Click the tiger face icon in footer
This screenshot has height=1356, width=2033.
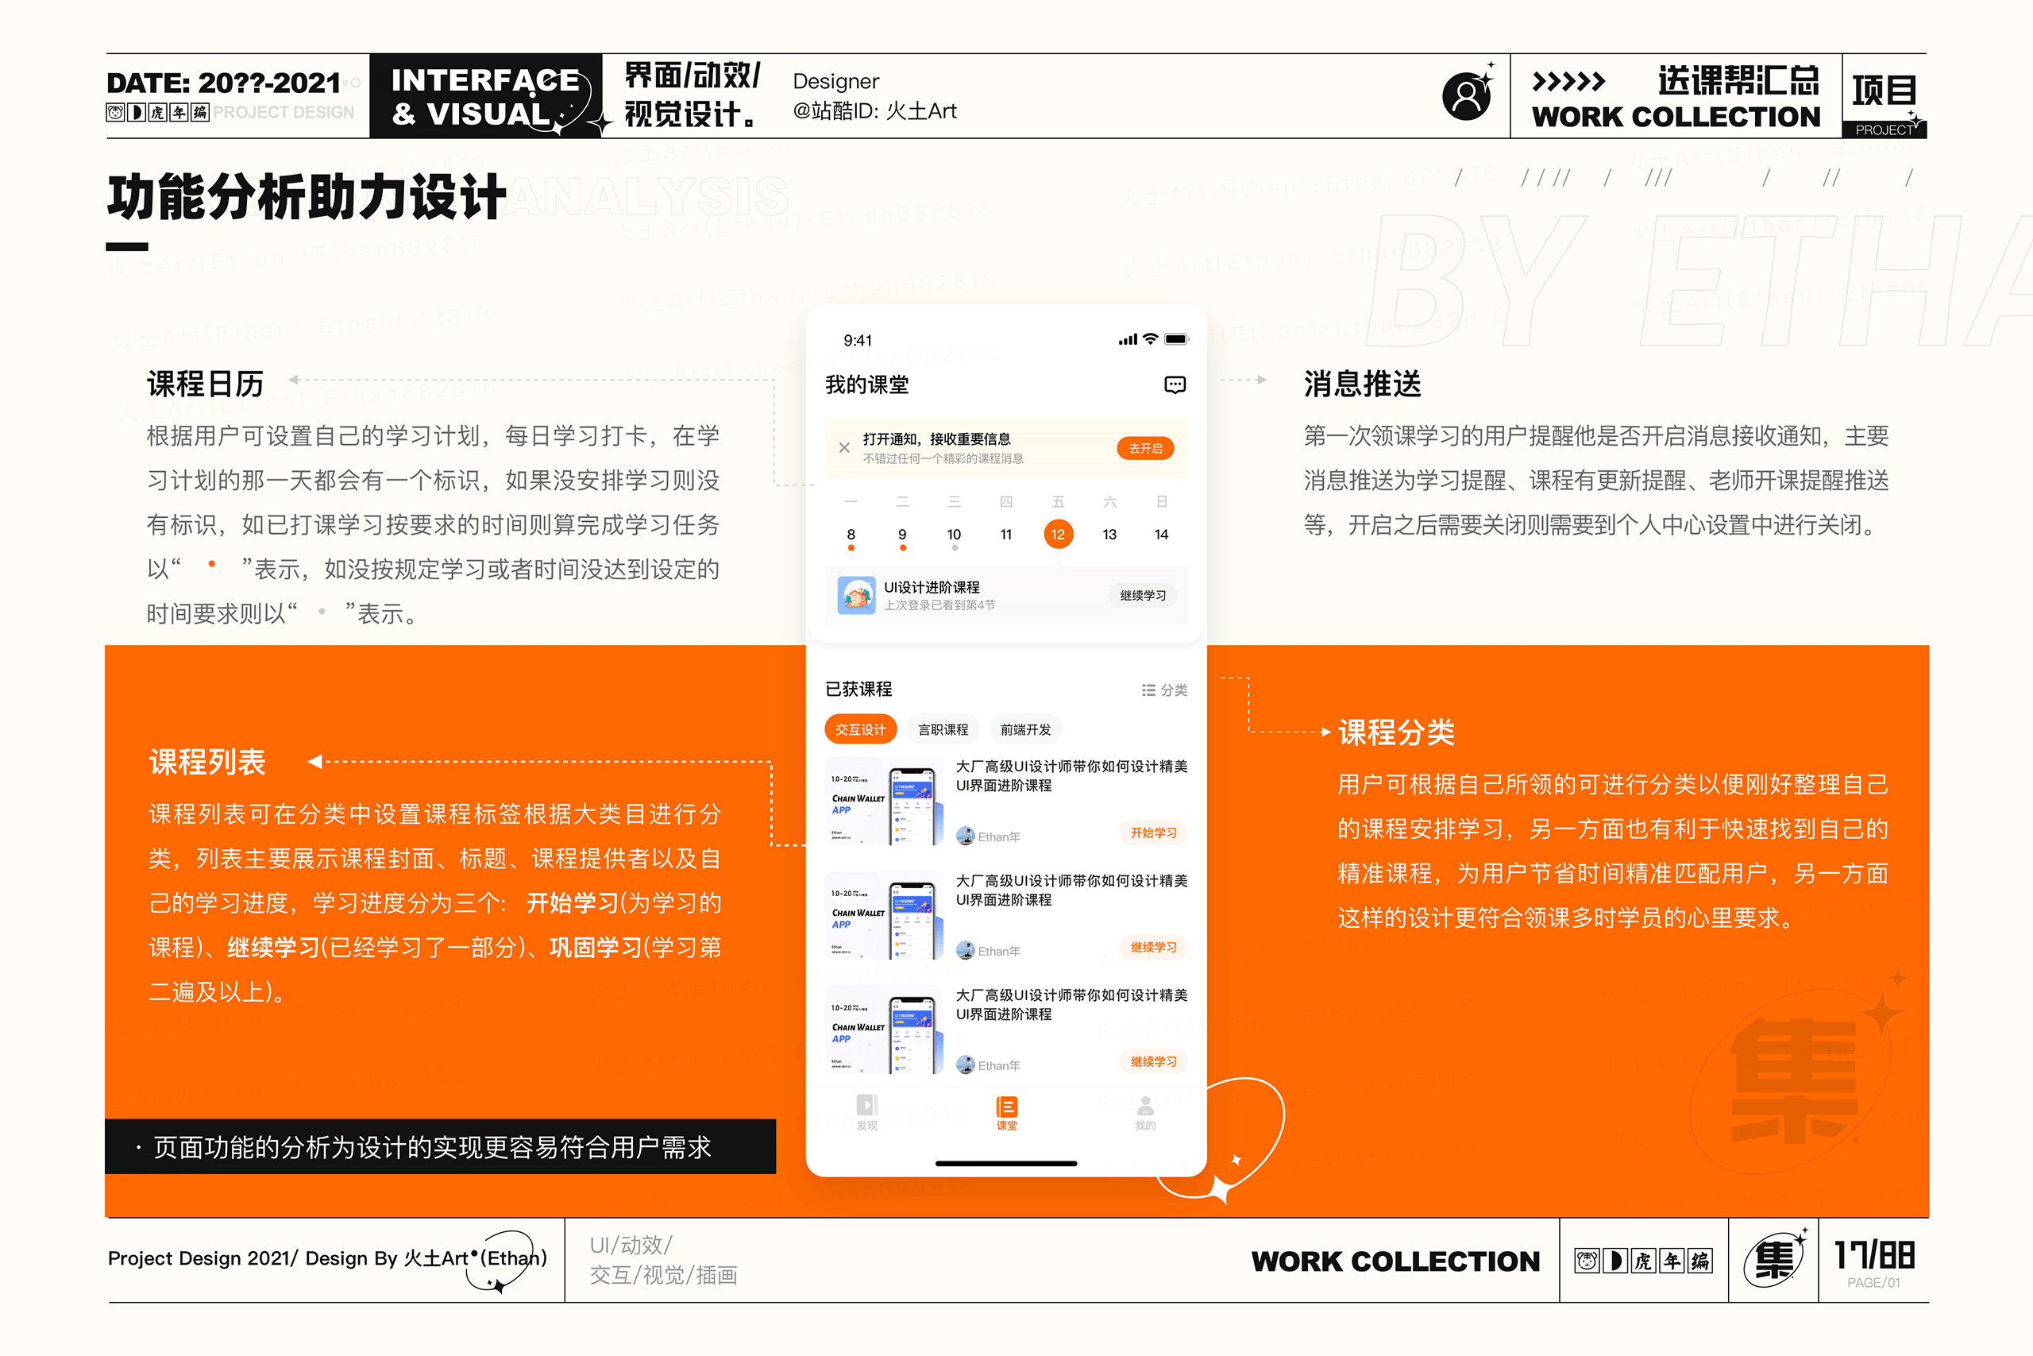pyautogui.click(x=1586, y=1261)
